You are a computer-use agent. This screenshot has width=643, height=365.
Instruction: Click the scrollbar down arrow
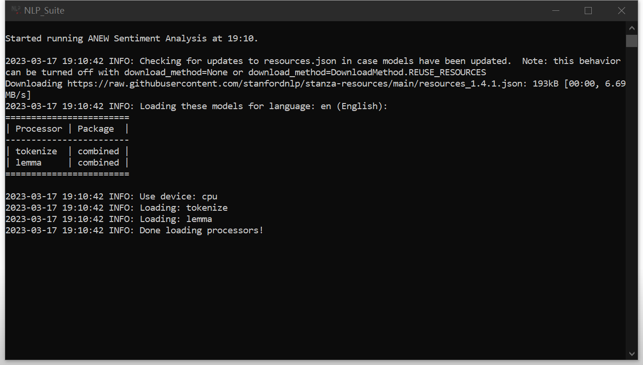pyautogui.click(x=632, y=354)
